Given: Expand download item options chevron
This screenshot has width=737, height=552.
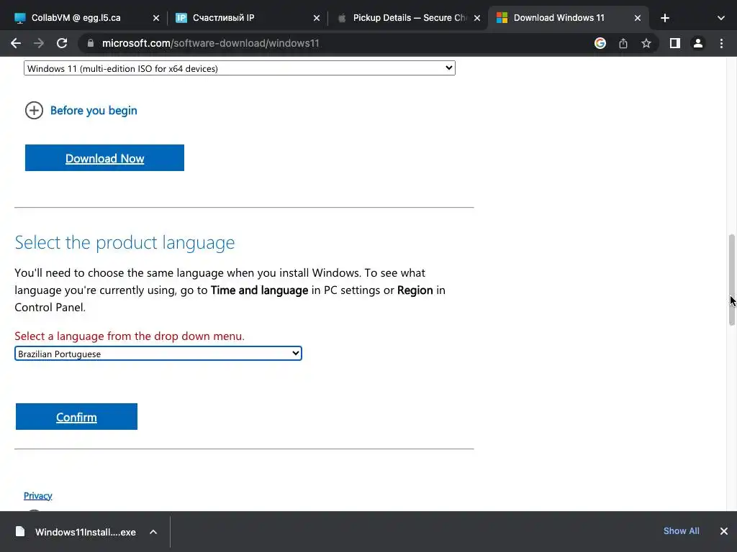Looking at the screenshot, I should [x=153, y=532].
